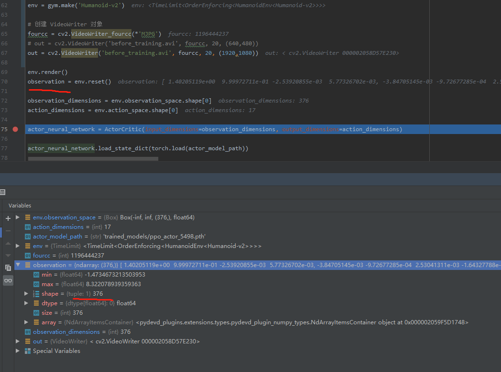Expand the dtype float64 entry
This screenshot has width=501, height=372.
pyautogui.click(x=26, y=303)
